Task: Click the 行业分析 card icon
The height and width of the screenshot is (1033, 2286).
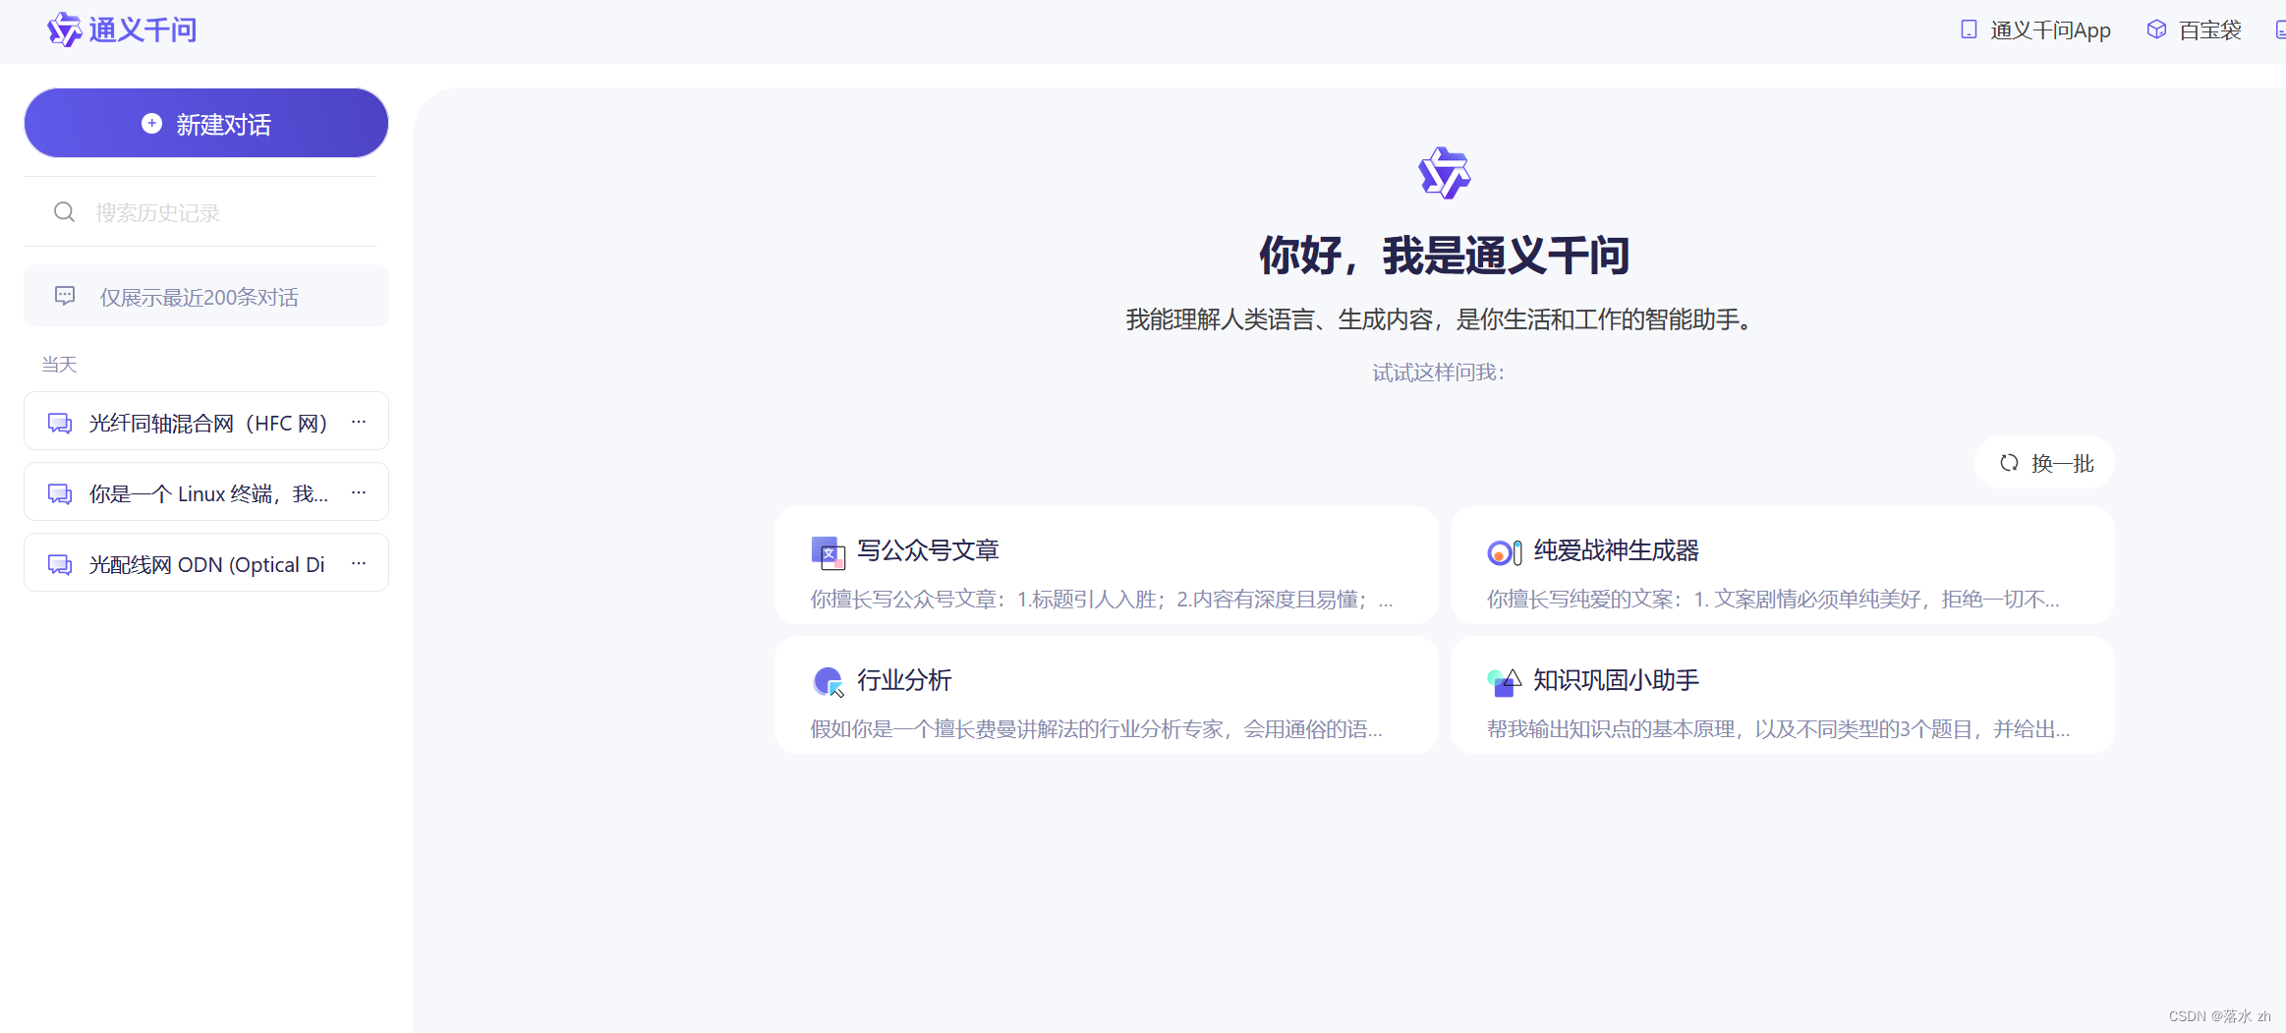Action: click(x=829, y=681)
